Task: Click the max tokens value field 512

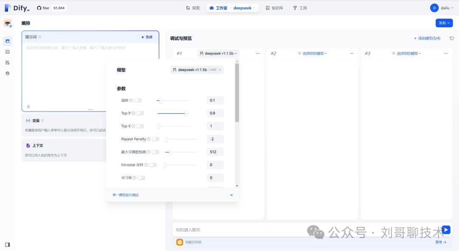Action: 215,152
